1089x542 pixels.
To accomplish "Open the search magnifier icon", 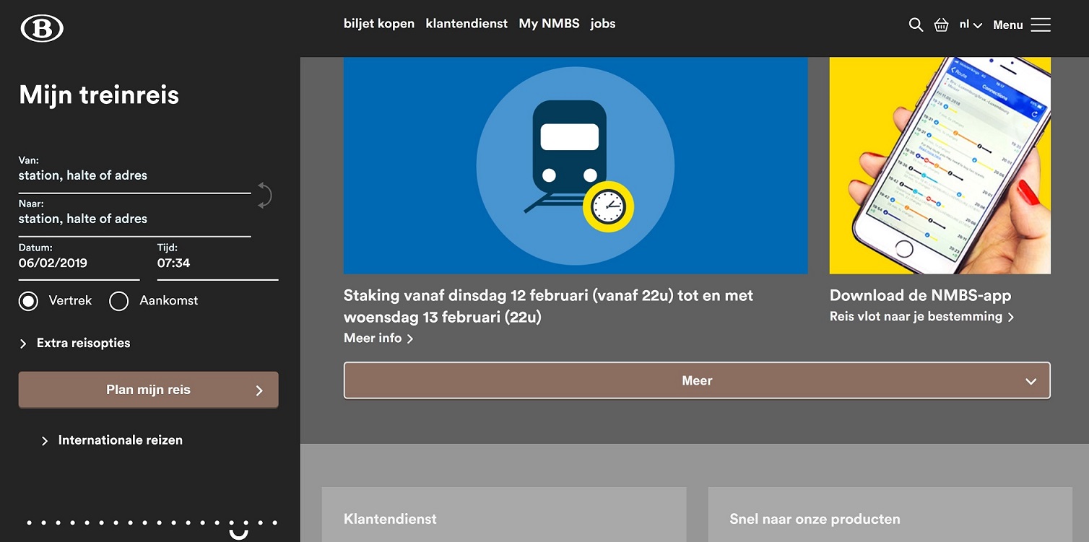I will 916,25.
